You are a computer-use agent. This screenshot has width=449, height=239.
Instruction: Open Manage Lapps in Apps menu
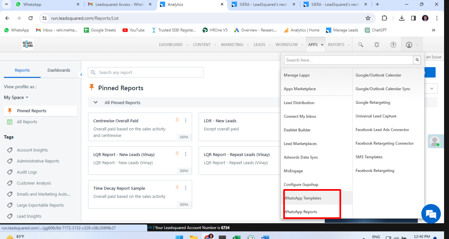(x=297, y=75)
